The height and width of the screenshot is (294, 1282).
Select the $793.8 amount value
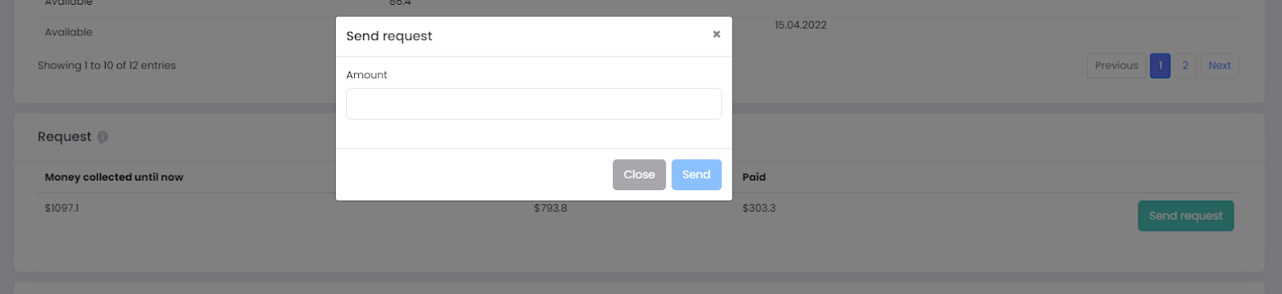(550, 209)
